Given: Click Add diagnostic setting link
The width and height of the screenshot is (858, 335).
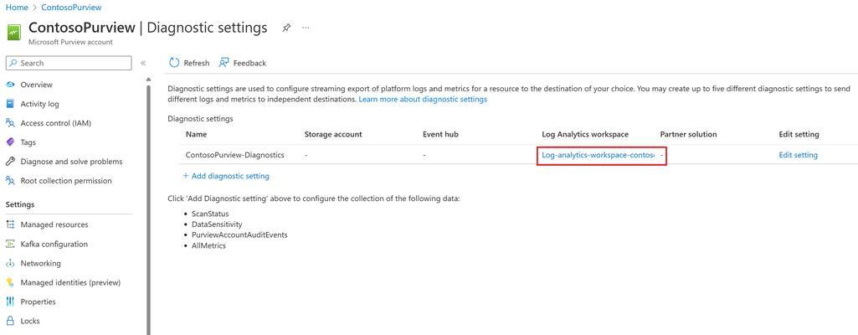Looking at the screenshot, I should (x=230, y=176).
